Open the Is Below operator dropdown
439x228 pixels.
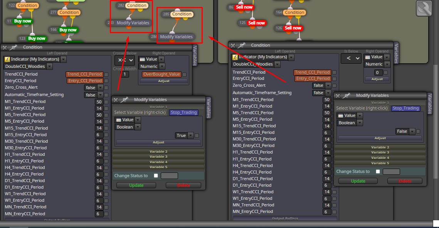point(351,58)
